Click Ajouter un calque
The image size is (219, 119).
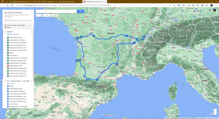[11, 25]
